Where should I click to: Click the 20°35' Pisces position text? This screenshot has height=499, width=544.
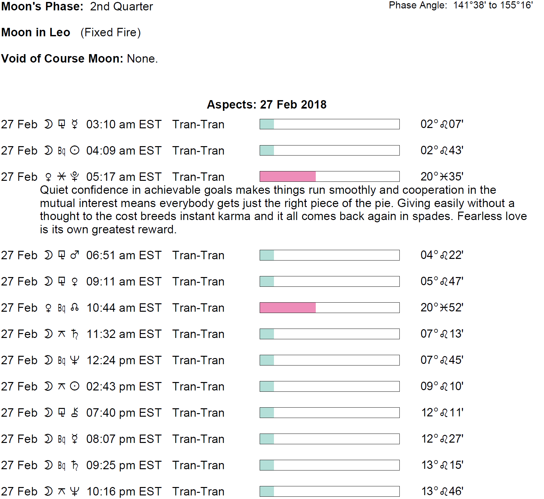pyautogui.click(x=442, y=177)
